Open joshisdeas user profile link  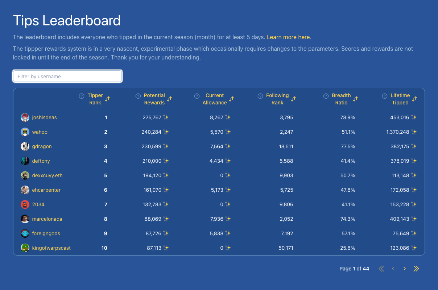44,117
